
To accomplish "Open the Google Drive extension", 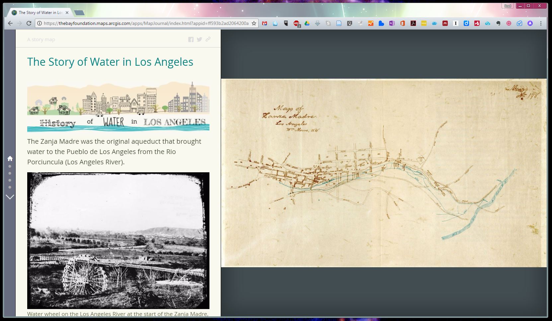I will (307, 23).
